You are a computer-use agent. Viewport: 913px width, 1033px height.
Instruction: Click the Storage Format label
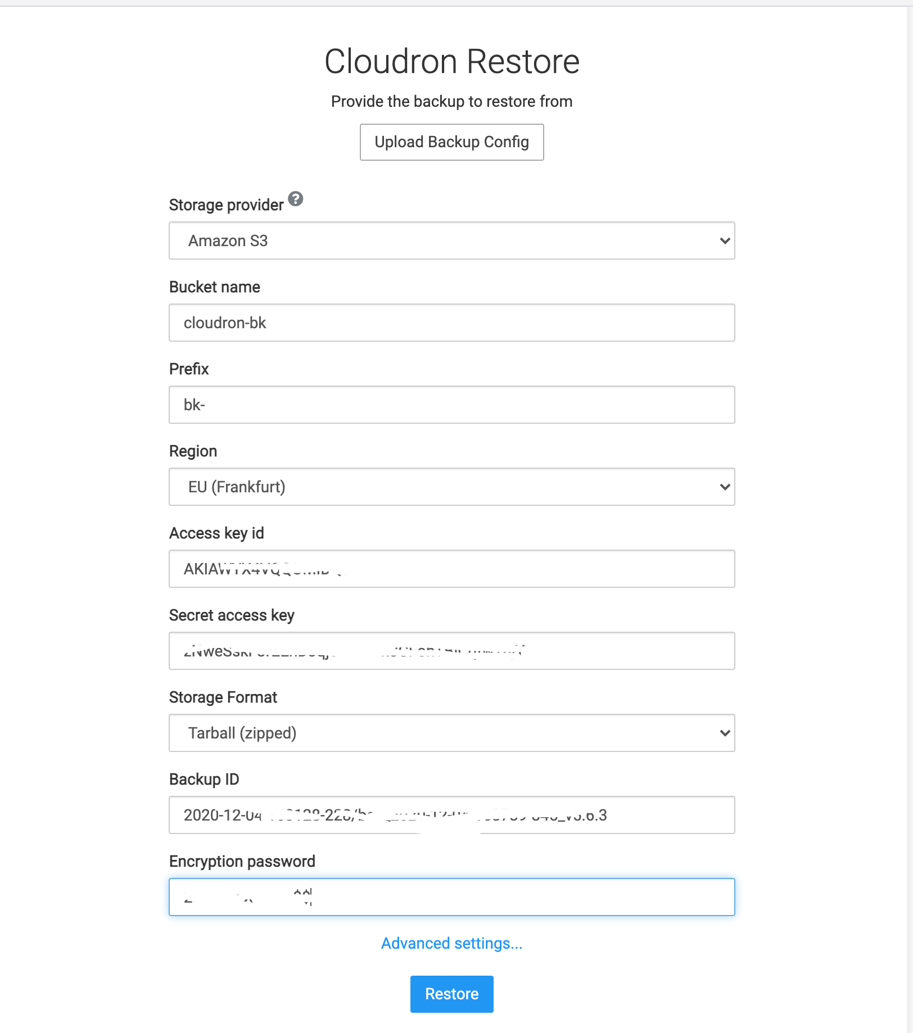(x=223, y=697)
